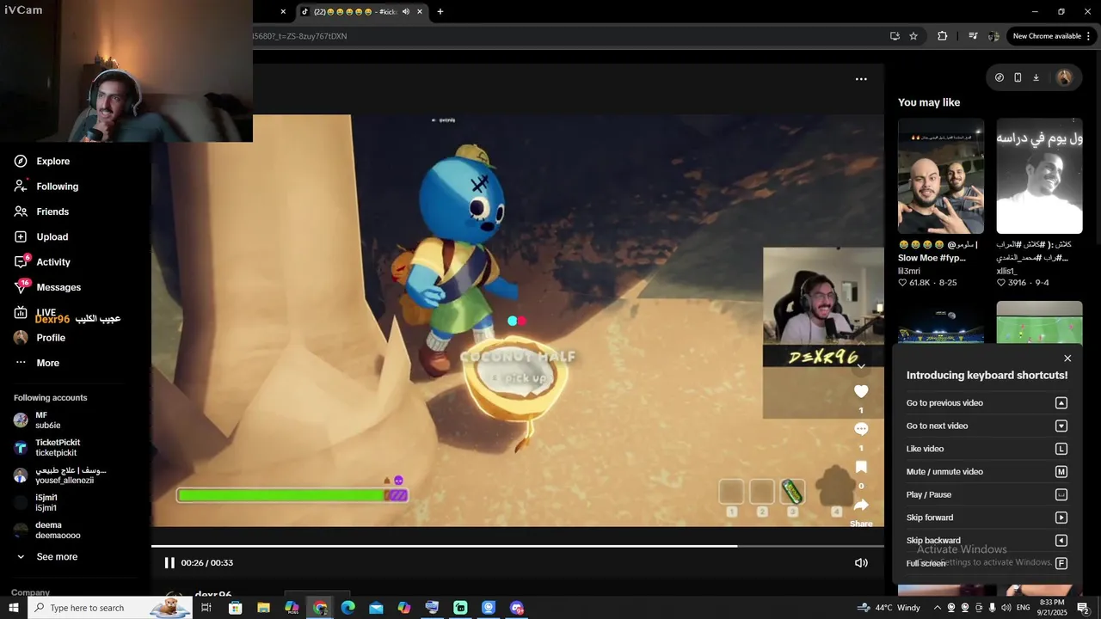This screenshot has width=1101, height=619.
Task: Open the TikTok profile avatar menu
Action: click(x=1064, y=77)
